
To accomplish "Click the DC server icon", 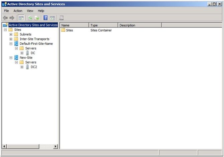I will click(x=27, y=53).
